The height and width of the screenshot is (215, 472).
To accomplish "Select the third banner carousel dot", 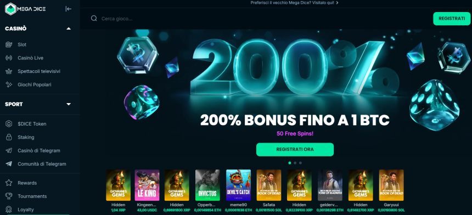I will (300, 163).
